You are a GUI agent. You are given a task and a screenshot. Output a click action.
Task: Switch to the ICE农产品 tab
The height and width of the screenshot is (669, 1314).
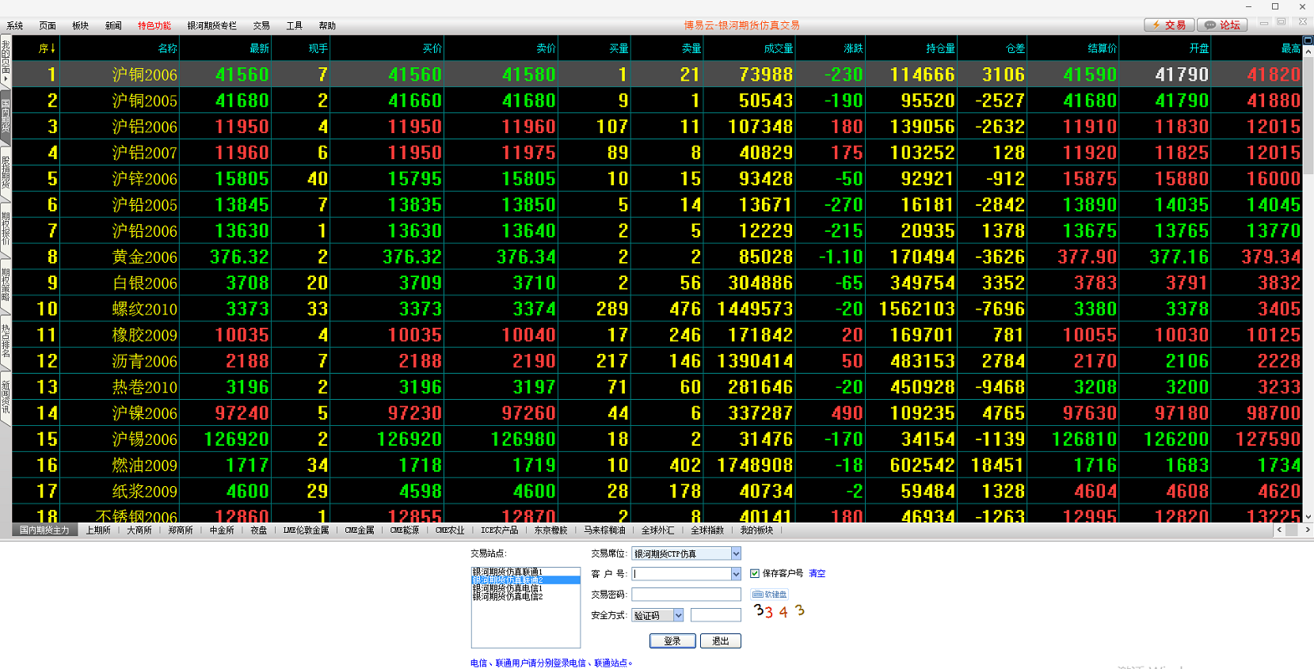point(499,530)
